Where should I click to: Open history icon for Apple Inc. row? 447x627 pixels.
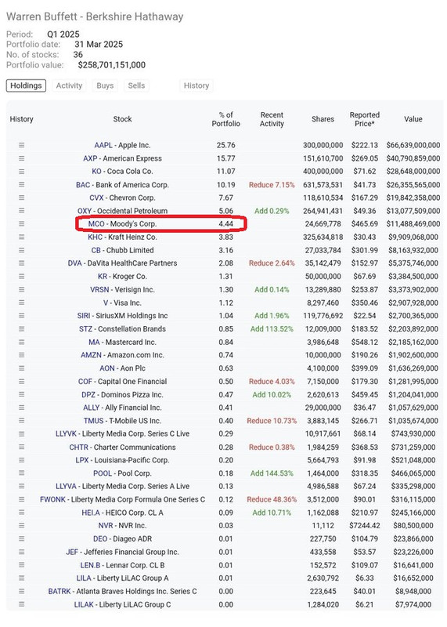pos(22,145)
